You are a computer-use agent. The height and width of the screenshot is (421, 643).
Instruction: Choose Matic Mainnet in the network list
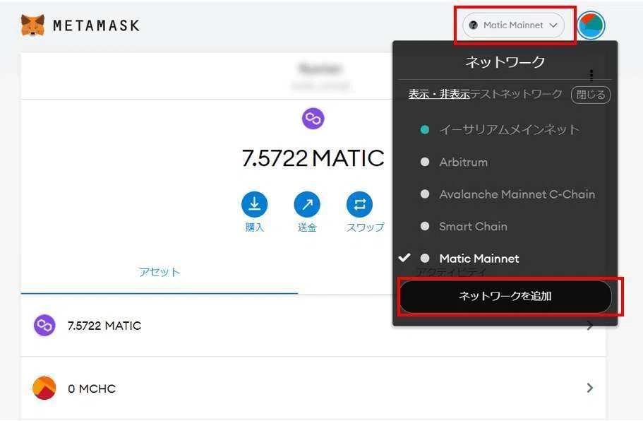pyautogui.click(x=479, y=259)
